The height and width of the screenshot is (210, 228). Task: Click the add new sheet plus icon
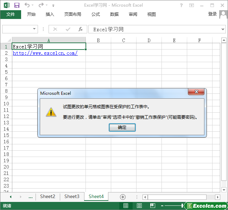pos(123,197)
